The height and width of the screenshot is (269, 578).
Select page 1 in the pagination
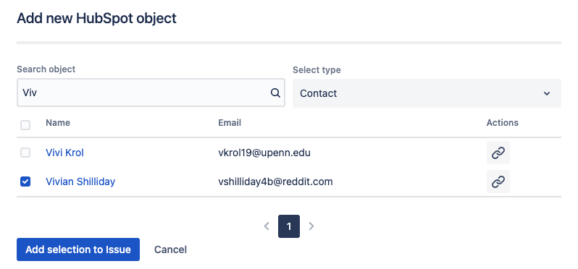click(x=289, y=226)
